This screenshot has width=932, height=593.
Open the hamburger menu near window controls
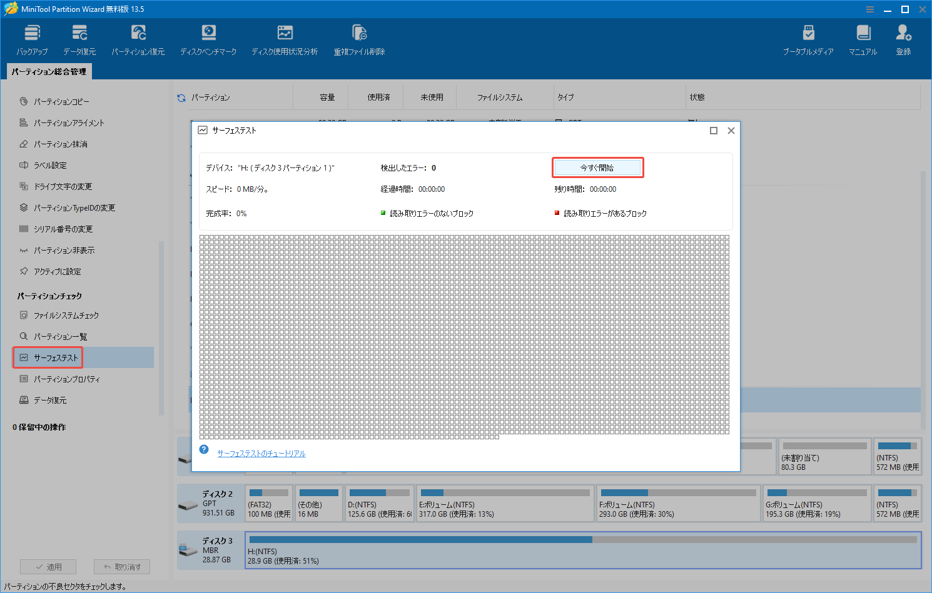[x=869, y=9]
